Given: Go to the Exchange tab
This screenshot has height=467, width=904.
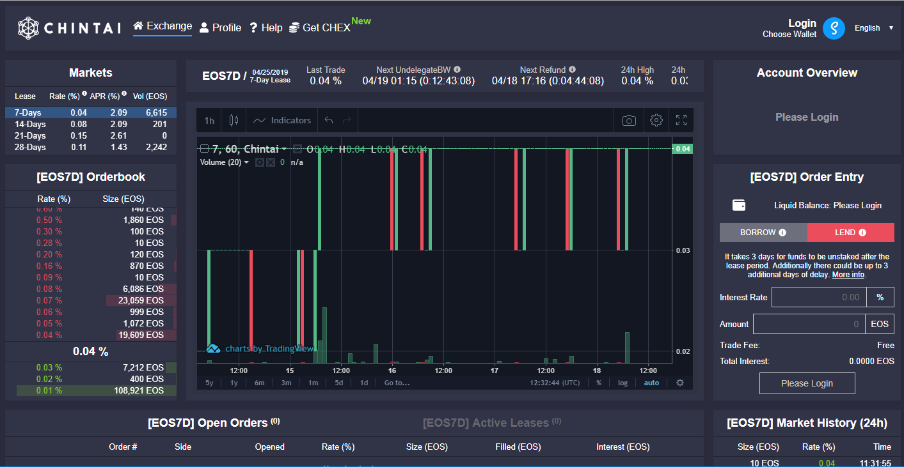Looking at the screenshot, I should 163,26.
